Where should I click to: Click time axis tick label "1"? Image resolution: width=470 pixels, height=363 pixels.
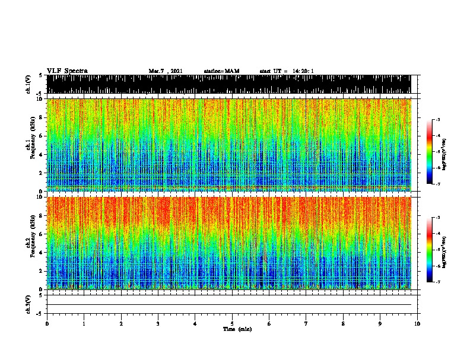coord(84,324)
